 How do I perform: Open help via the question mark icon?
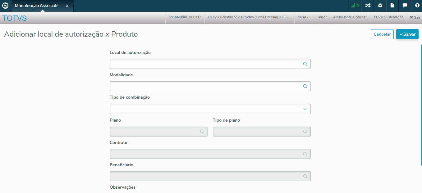(x=417, y=6)
